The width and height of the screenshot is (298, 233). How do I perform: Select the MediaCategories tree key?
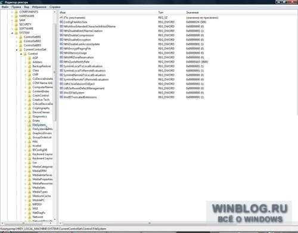click(42, 167)
